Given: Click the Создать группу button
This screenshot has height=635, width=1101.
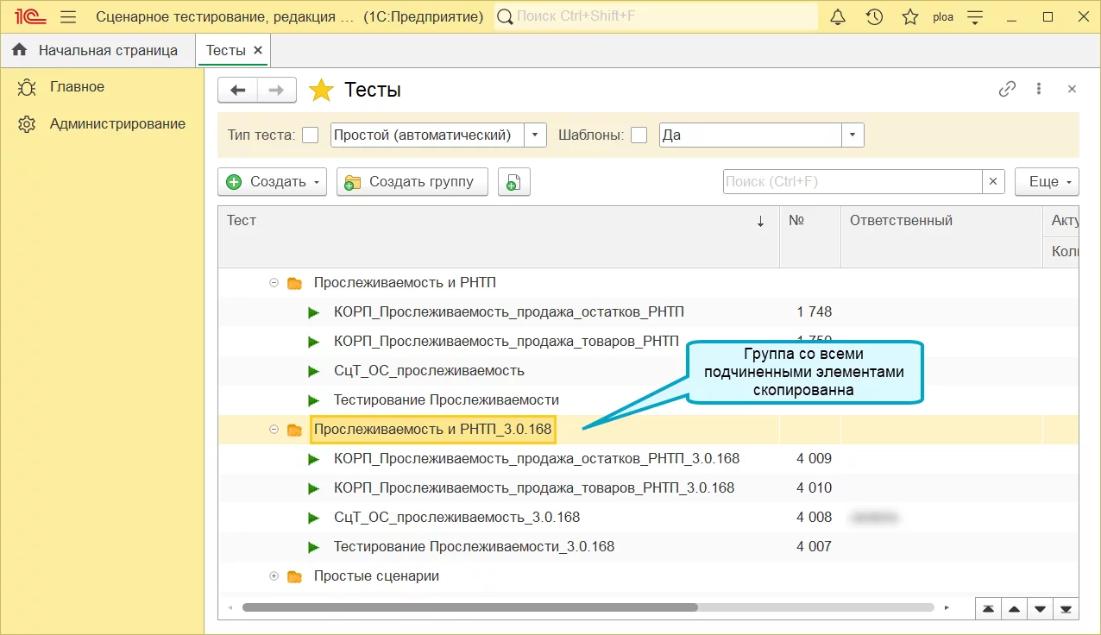Looking at the screenshot, I should pos(412,182).
